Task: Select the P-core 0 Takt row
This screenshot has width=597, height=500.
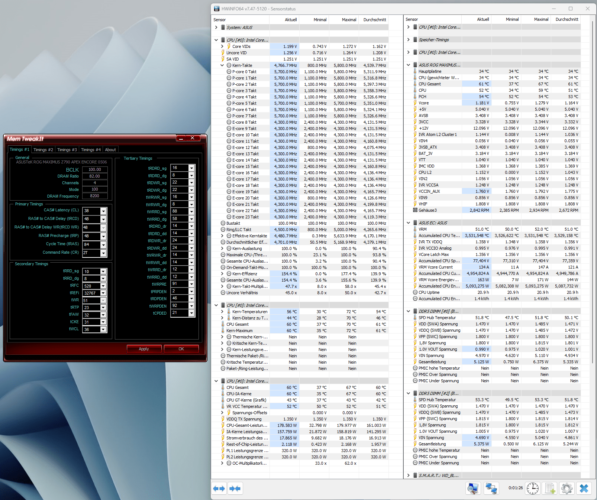Action: 244,72
